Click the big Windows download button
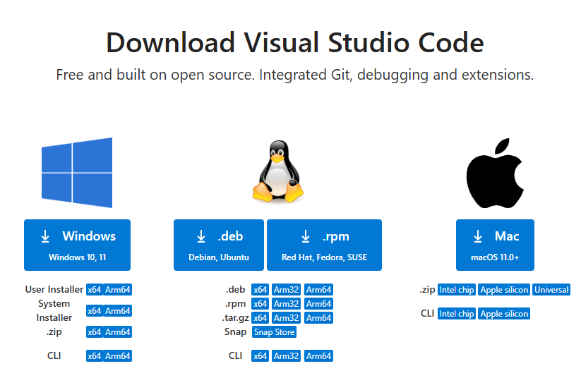581x390 pixels. 78,245
